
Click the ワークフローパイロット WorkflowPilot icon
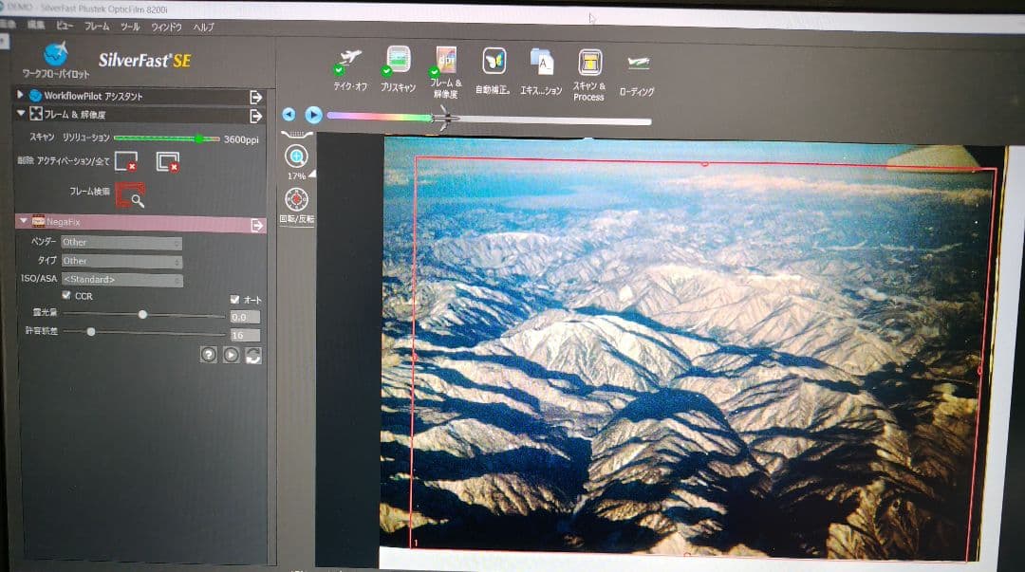pyautogui.click(x=56, y=55)
